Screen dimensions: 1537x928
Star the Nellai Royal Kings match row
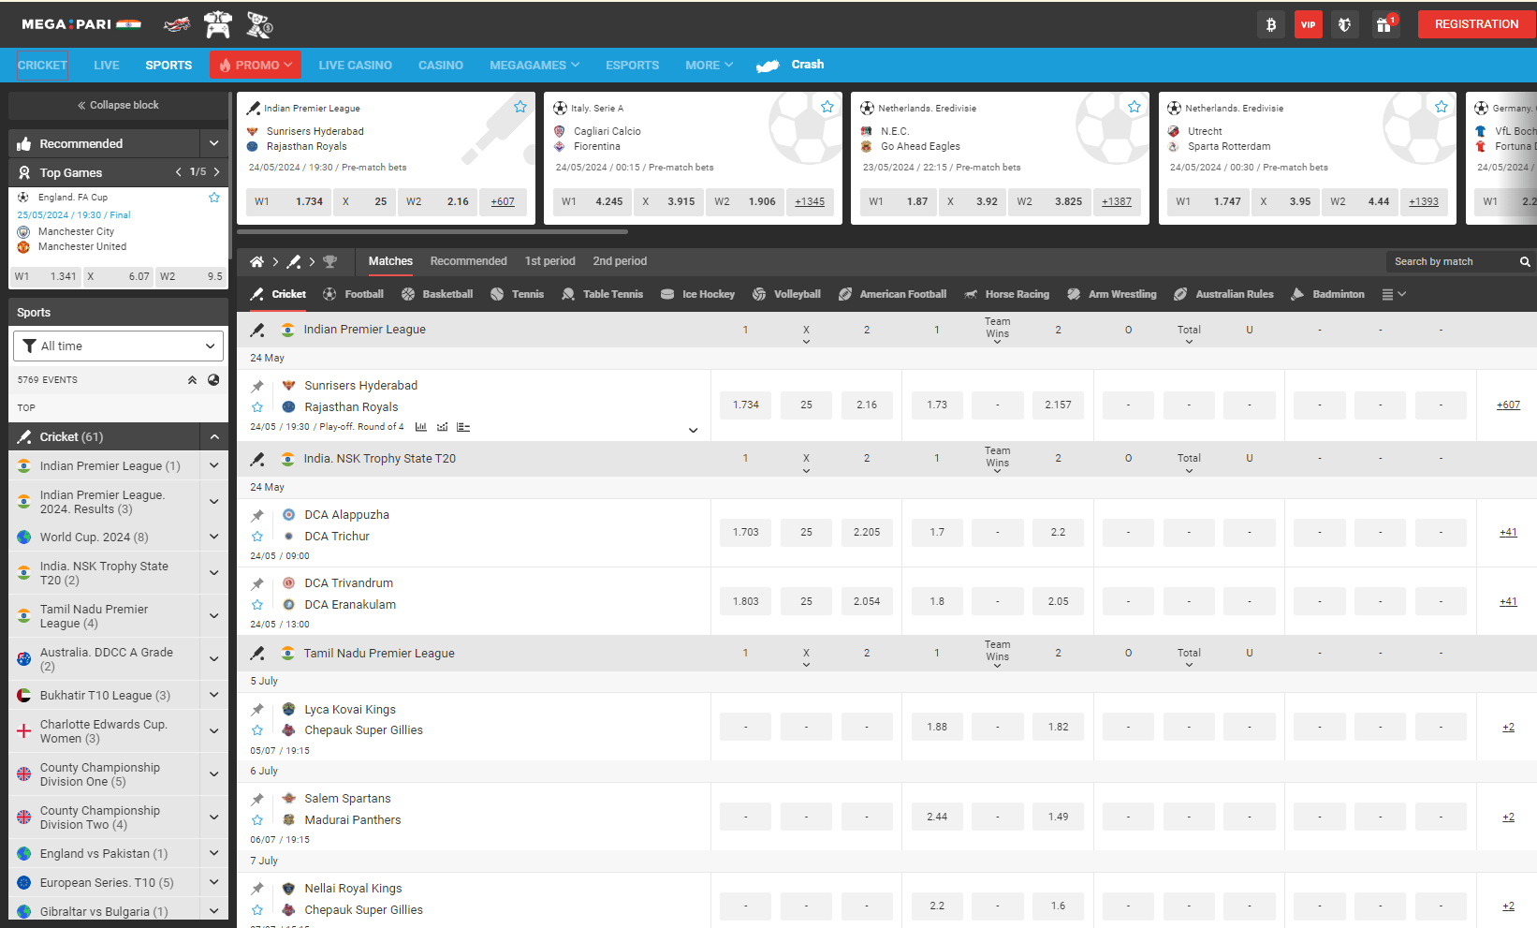[257, 910]
